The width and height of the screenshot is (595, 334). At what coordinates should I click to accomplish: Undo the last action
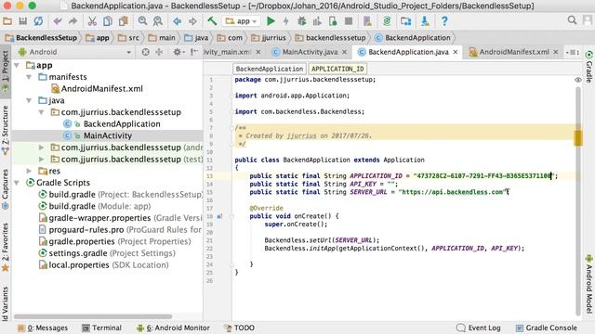(x=58, y=21)
